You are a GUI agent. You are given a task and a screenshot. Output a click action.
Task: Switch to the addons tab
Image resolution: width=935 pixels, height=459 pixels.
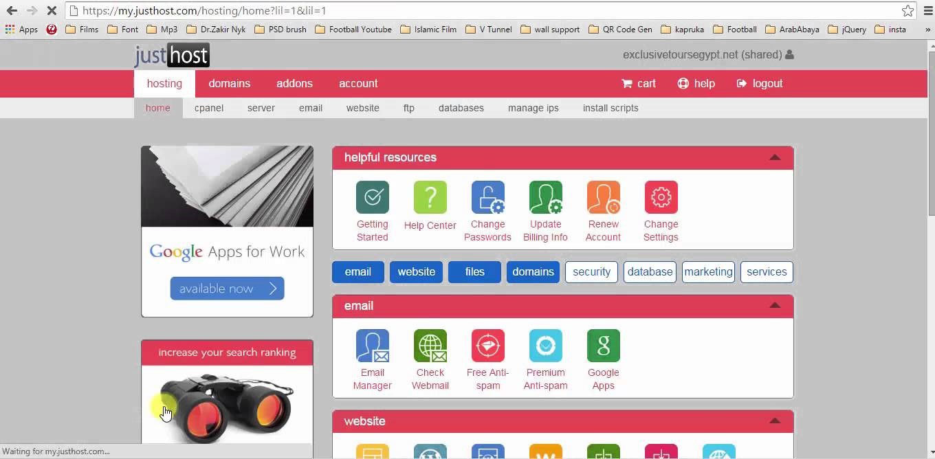(x=294, y=84)
